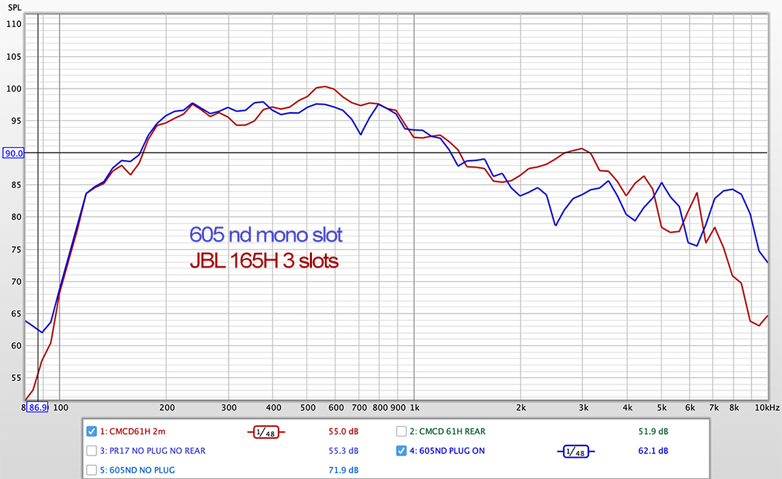Click the 51.9 dB green readout value
Viewport: 782px width, 479px height.
click(x=653, y=431)
